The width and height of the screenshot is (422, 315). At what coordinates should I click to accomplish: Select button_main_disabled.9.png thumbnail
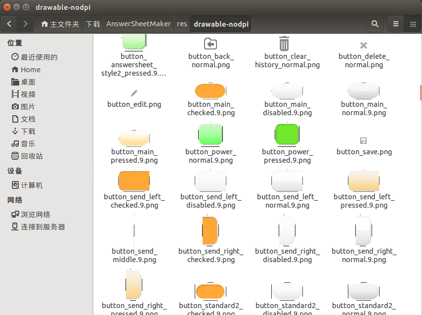click(287, 91)
